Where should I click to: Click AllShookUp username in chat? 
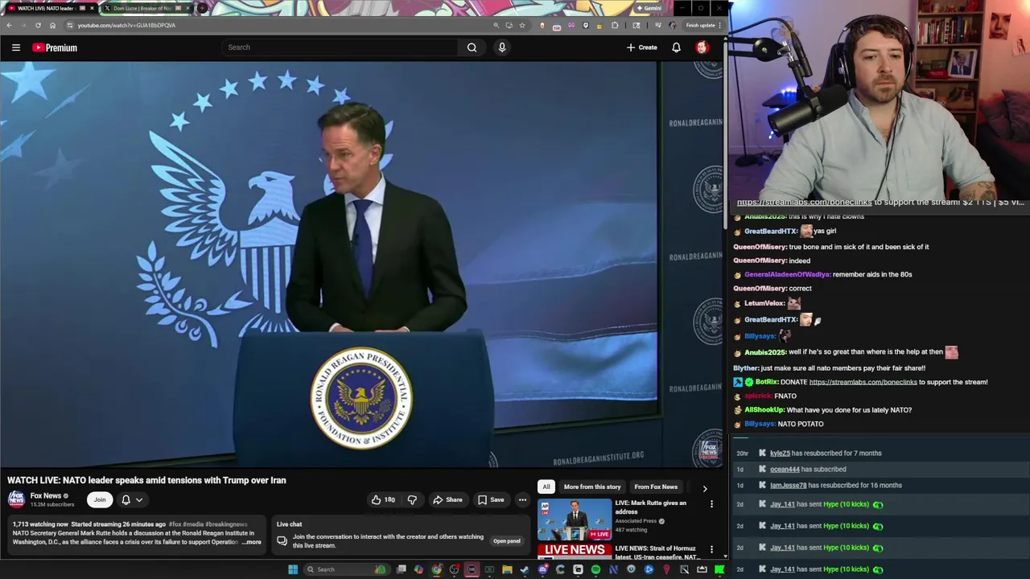(x=764, y=410)
